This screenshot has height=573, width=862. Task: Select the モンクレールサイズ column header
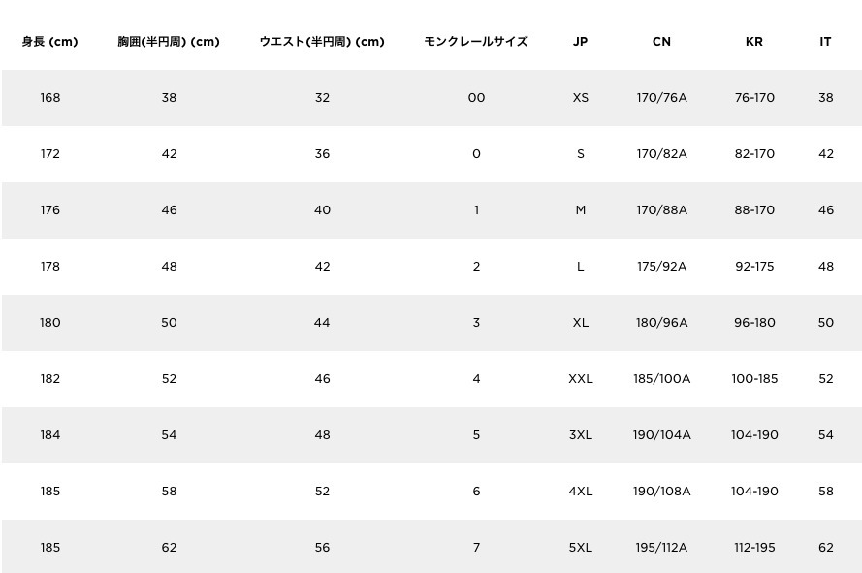pos(476,42)
